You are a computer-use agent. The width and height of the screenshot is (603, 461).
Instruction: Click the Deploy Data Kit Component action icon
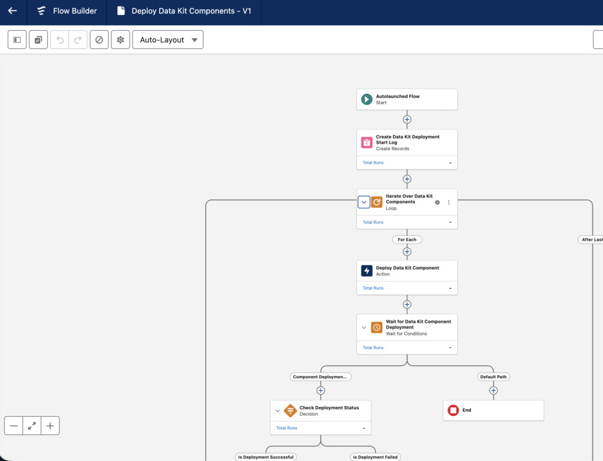pos(366,270)
